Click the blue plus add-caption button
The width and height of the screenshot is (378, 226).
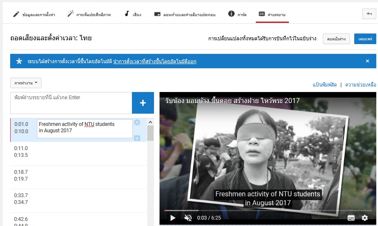pyautogui.click(x=143, y=103)
